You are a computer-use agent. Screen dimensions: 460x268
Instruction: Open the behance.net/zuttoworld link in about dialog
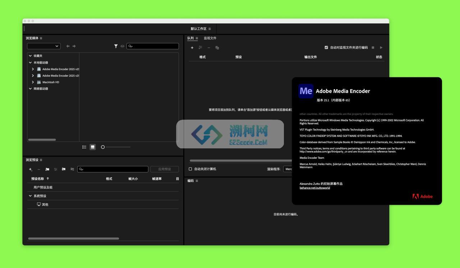(315, 188)
